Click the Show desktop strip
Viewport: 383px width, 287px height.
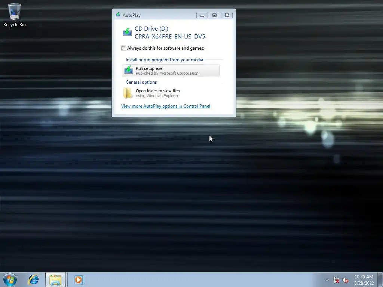[380, 280]
